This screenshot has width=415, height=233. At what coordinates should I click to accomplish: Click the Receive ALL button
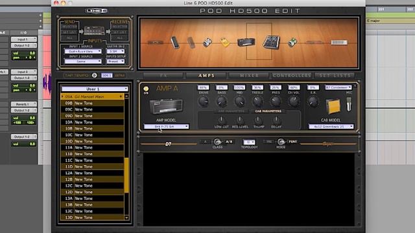119,38
